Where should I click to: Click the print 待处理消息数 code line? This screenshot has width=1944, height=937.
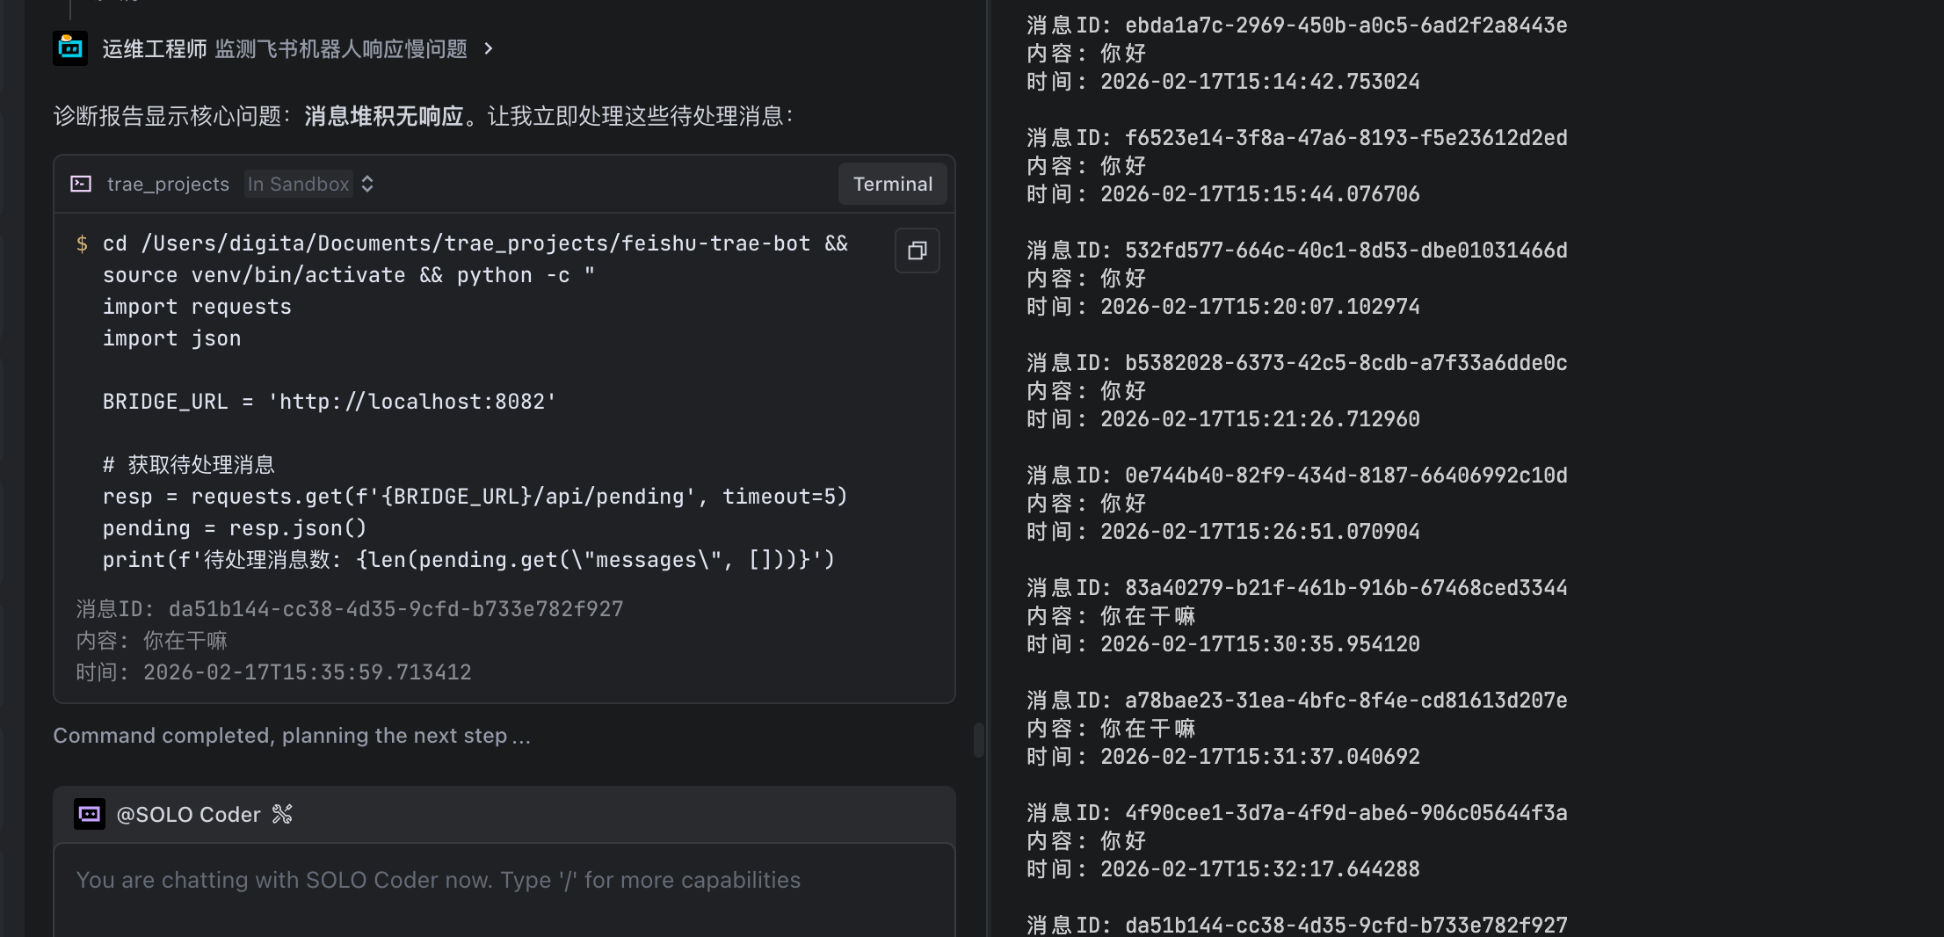click(x=468, y=560)
